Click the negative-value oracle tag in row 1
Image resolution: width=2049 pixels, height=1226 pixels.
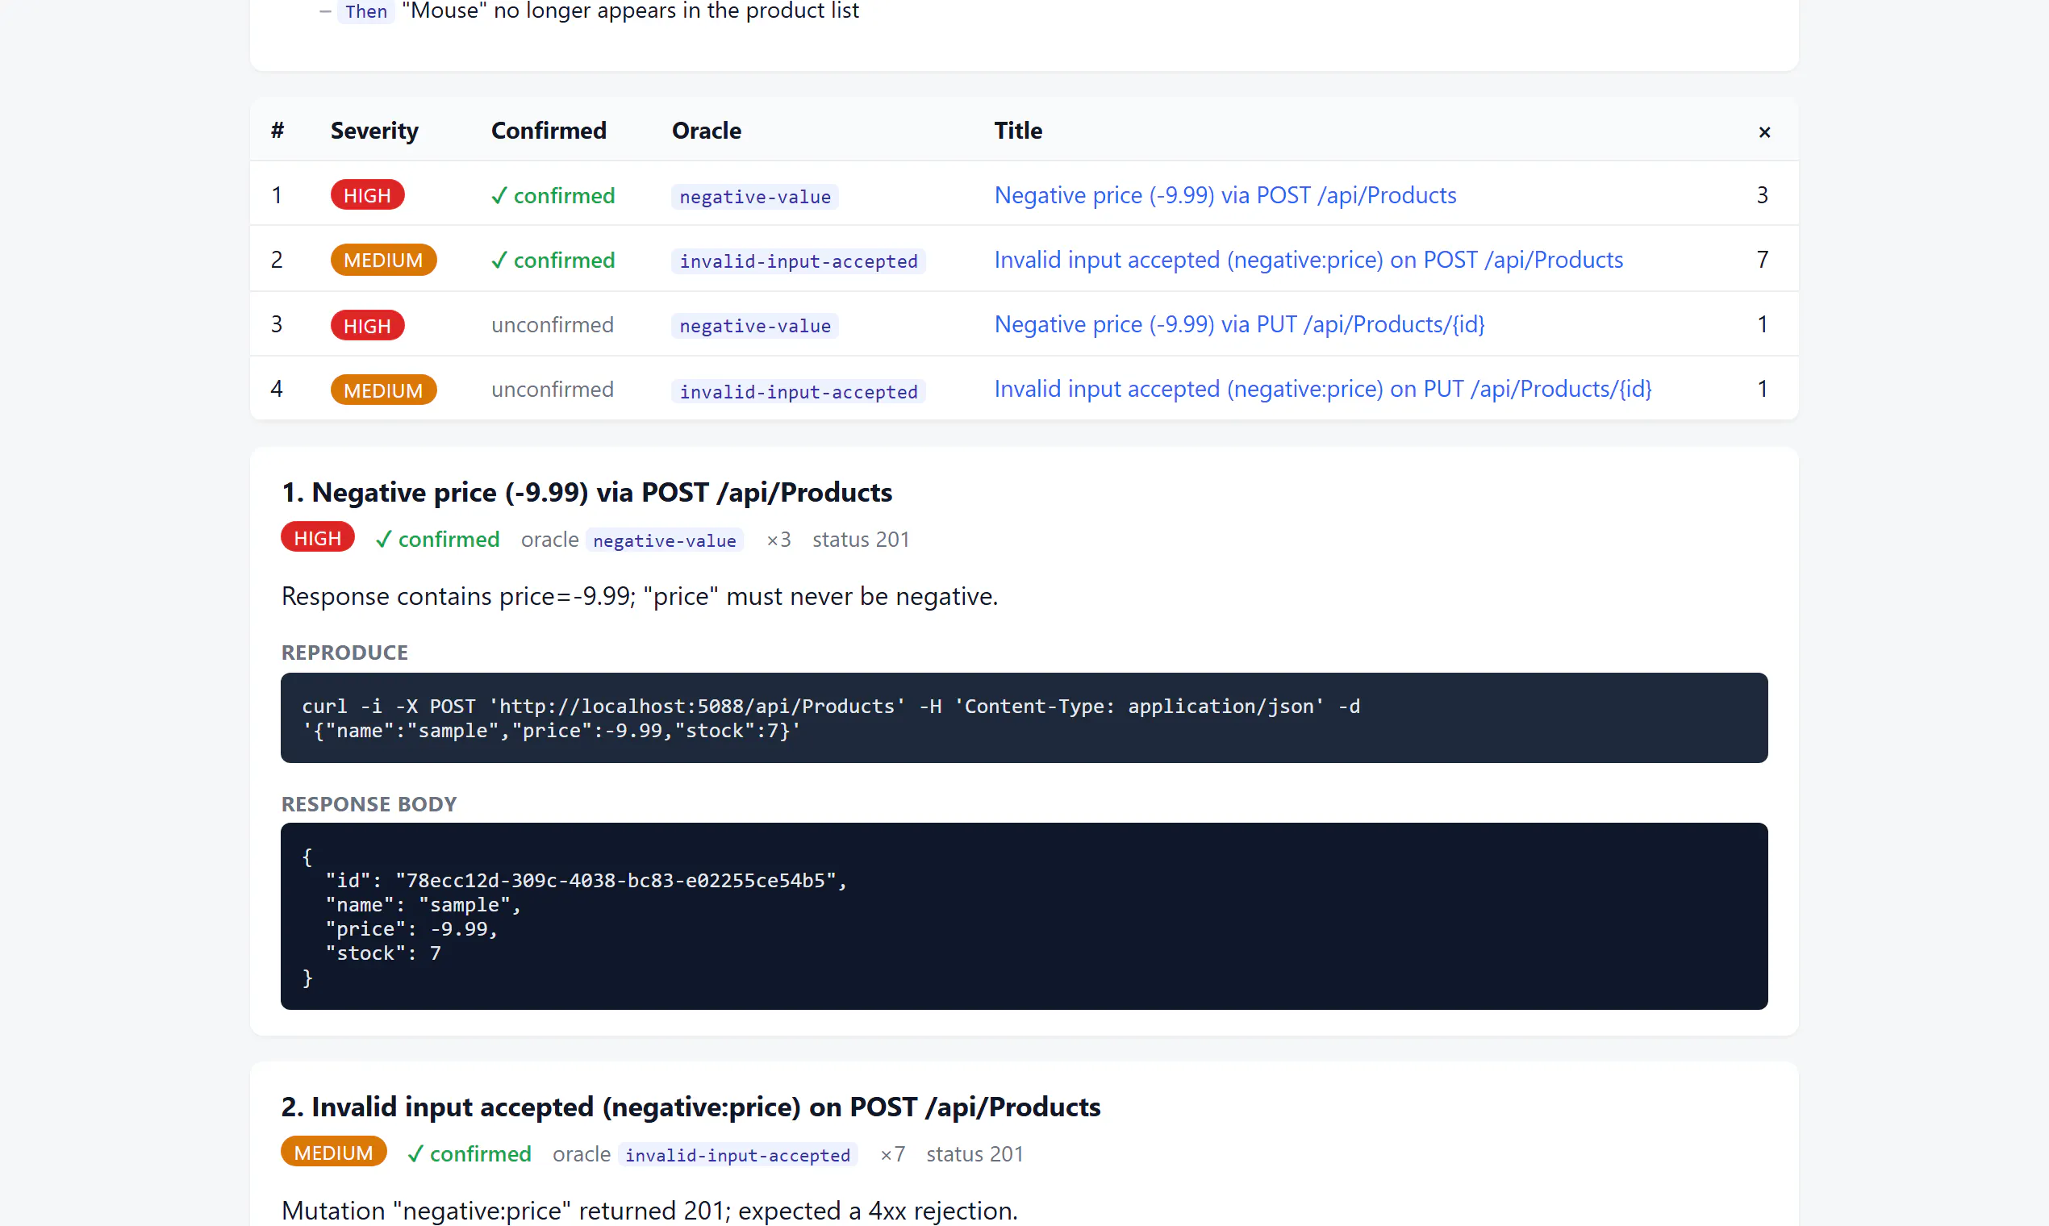(755, 196)
